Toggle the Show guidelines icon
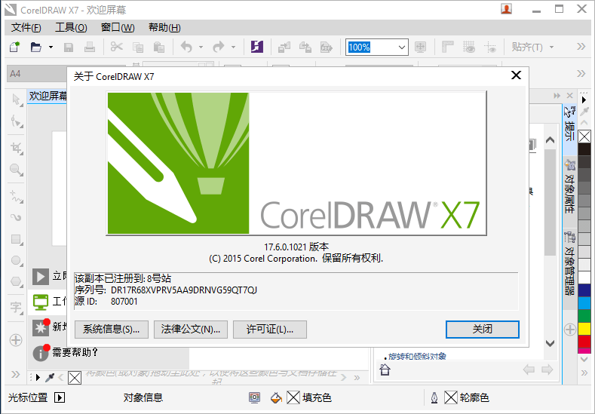Screen dimensions: 595x414 [x=490, y=48]
